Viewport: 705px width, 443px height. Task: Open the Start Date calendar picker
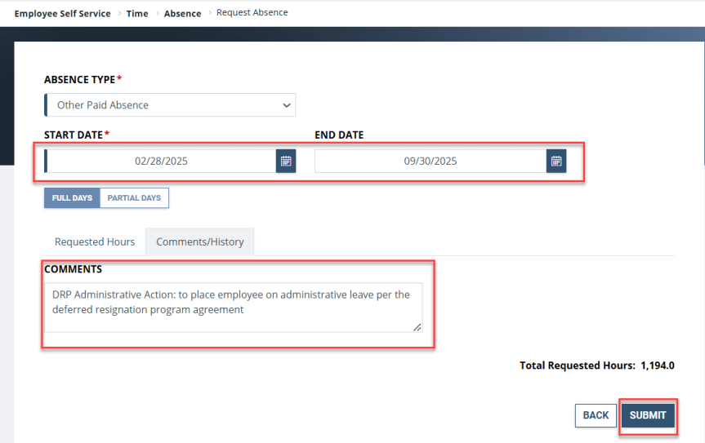click(x=286, y=162)
